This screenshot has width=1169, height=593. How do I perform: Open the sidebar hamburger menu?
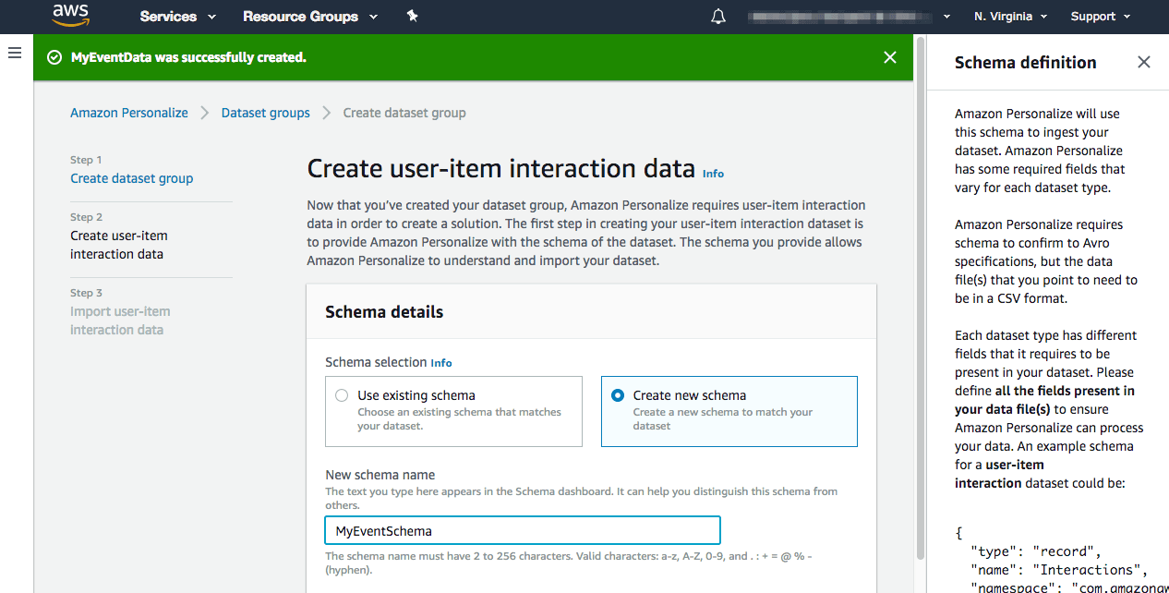click(15, 53)
